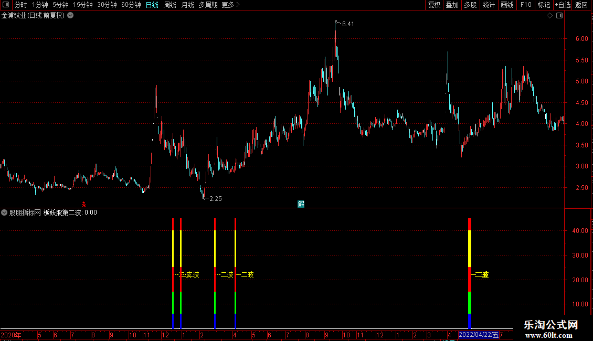Image resolution: width=593 pixels, height=341 pixels.
Task: Click the 40.00 indicator axis label
Action: (580, 231)
